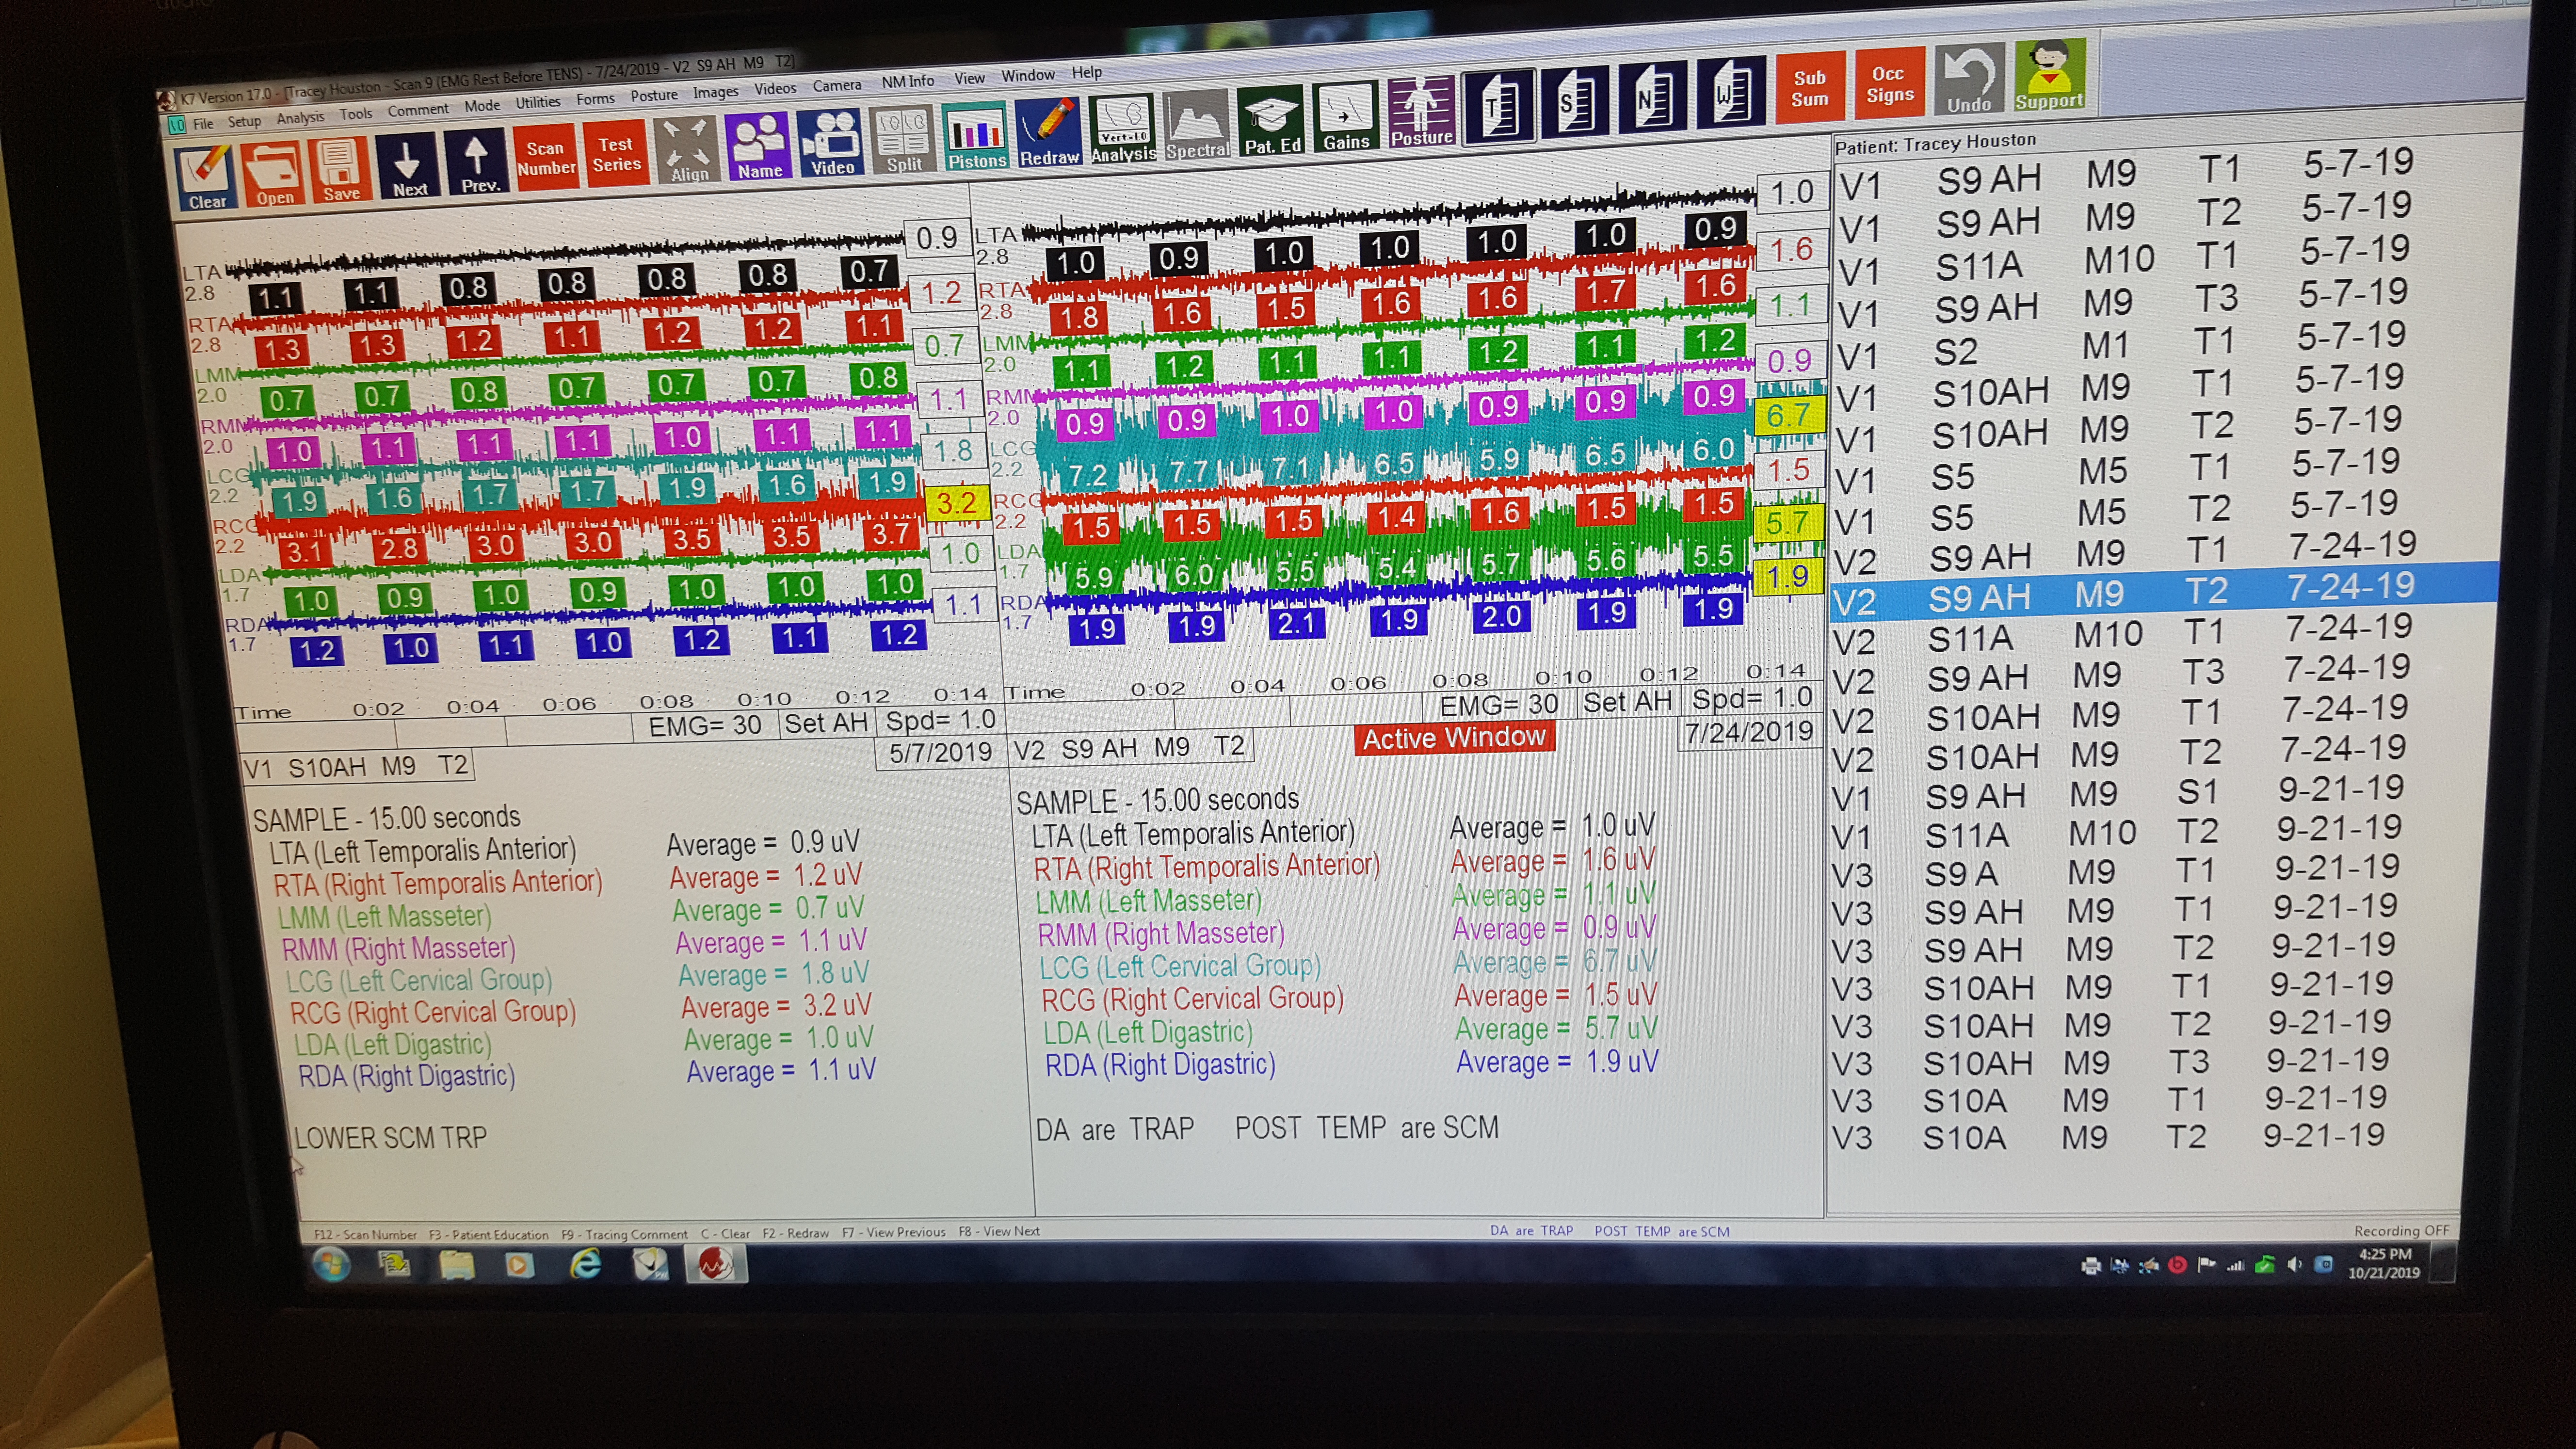Click the Redraw pencil icon
2576x1449 pixels.
pyautogui.click(x=1049, y=132)
